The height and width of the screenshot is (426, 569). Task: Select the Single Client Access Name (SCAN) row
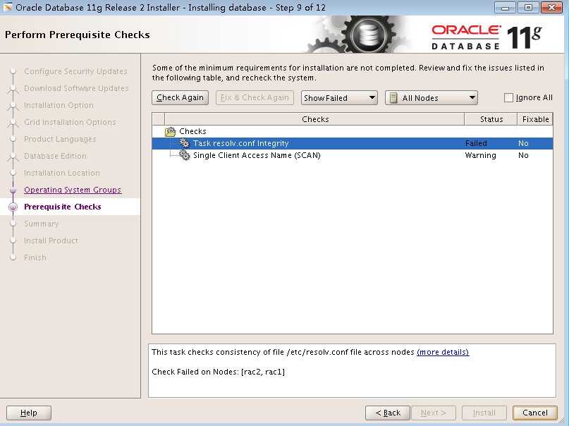[x=353, y=155]
